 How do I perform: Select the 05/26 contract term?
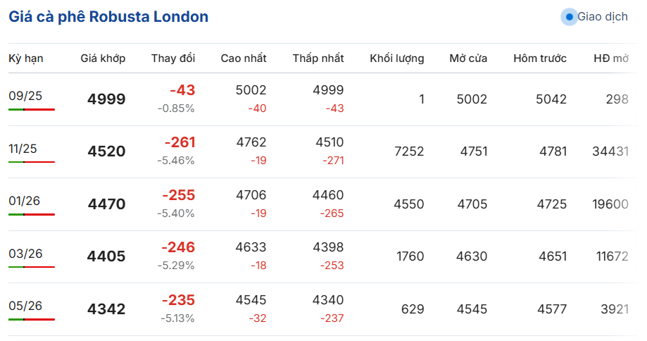25,306
